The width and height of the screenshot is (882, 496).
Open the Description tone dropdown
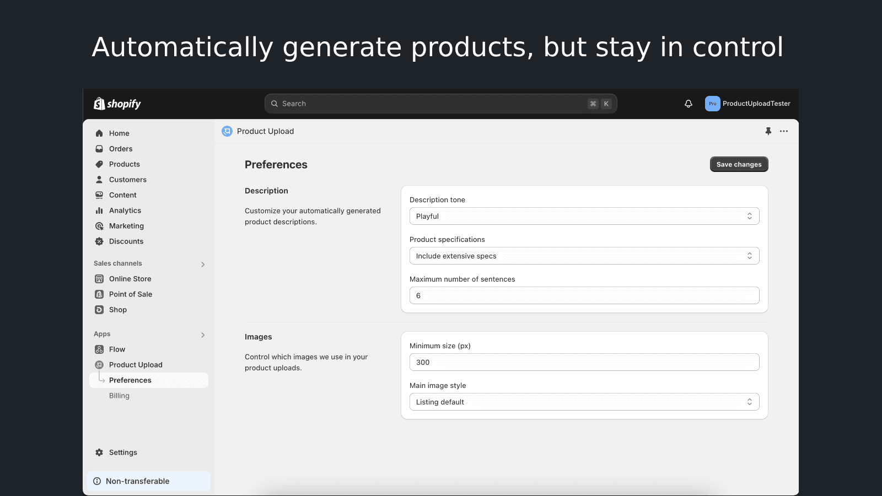click(584, 216)
